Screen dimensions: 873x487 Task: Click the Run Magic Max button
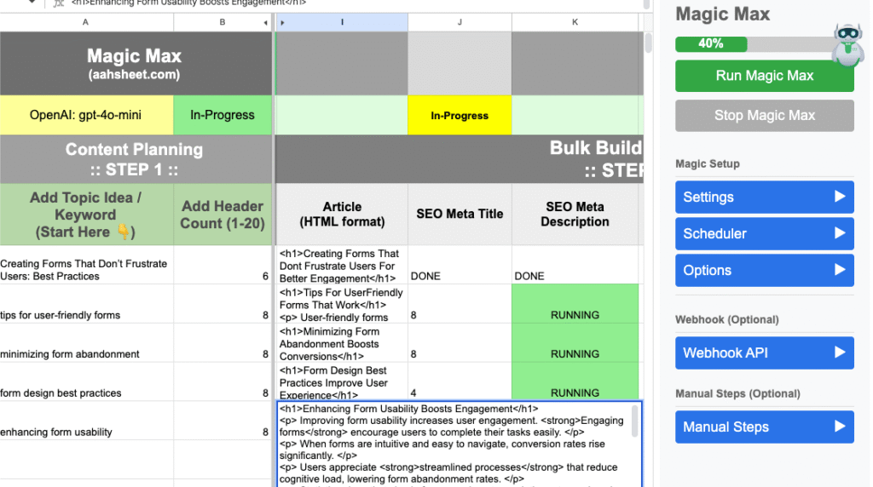pyautogui.click(x=764, y=76)
